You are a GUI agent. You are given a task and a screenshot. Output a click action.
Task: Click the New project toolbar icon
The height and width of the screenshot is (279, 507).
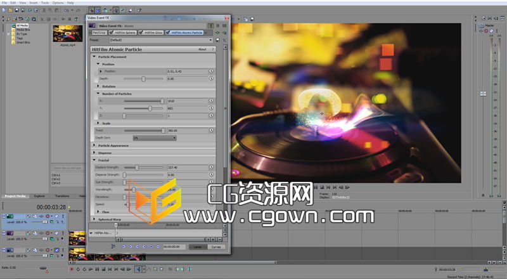pos(4,10)
